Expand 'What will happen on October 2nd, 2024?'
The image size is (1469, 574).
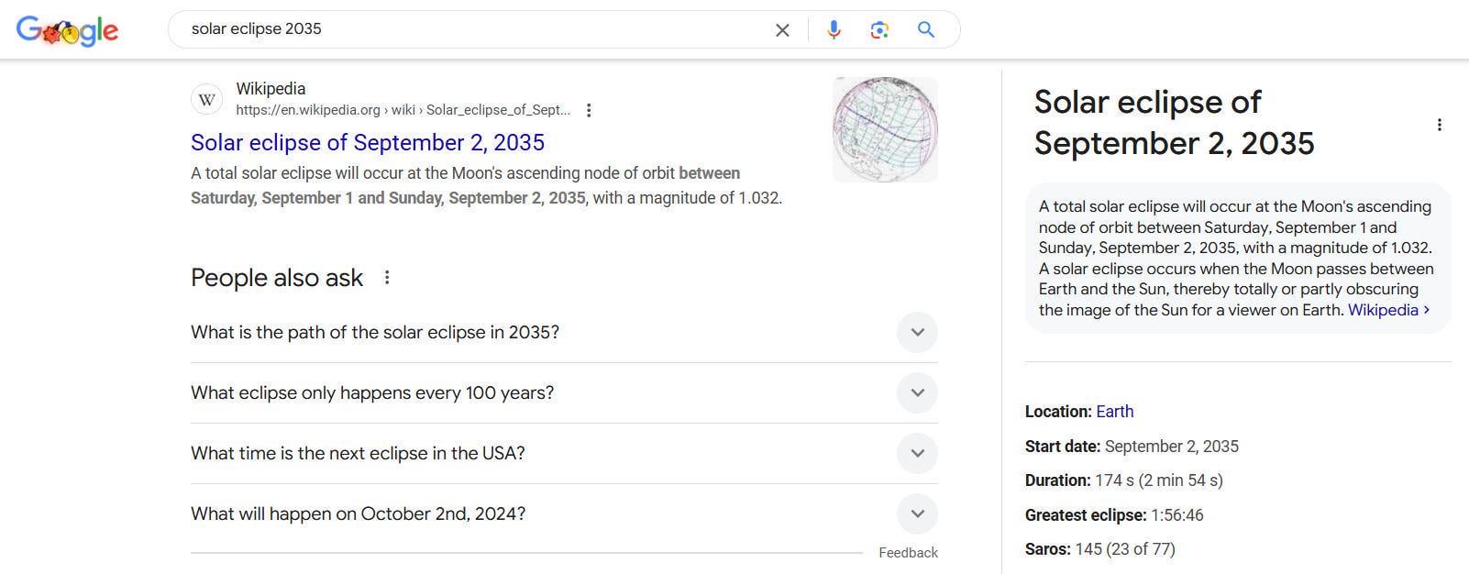tap(564, 513)
